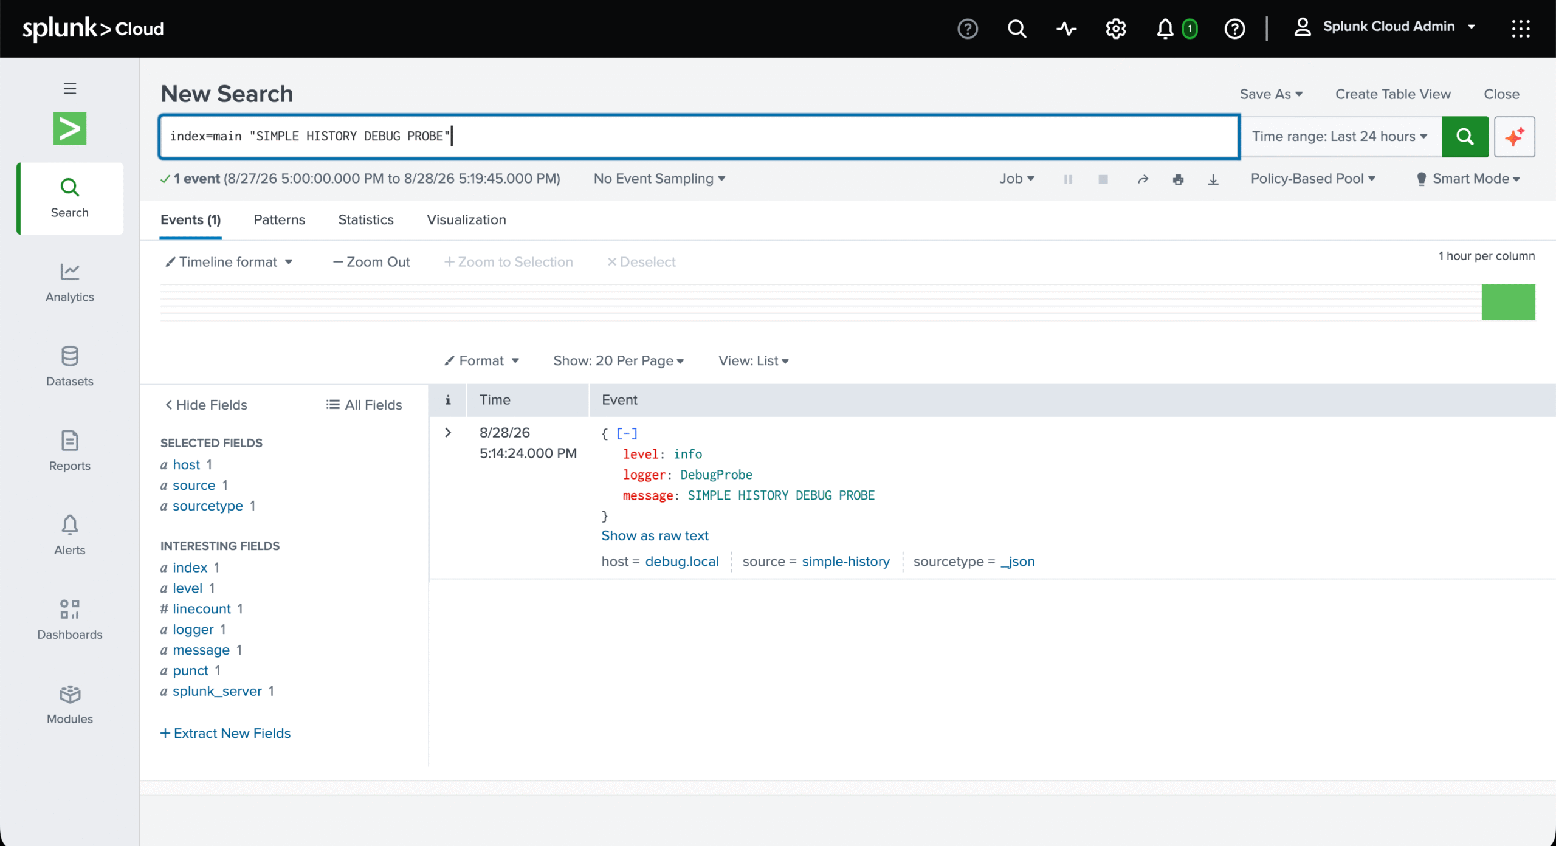The image size is (1556, 846).
Task: Open Search in the left sidebar
Action: 70,198
